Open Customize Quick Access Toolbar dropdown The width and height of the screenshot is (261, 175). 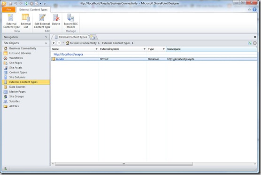[x=45, y=3]
